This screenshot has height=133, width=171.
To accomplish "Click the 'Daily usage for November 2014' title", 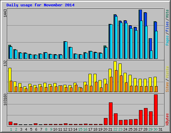I will click(40, 5).
